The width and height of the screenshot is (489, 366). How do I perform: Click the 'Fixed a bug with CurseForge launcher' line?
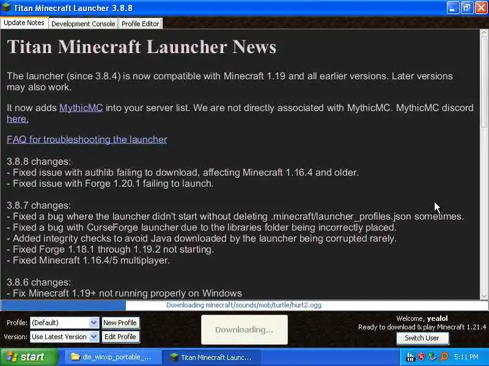click(202, 228)
